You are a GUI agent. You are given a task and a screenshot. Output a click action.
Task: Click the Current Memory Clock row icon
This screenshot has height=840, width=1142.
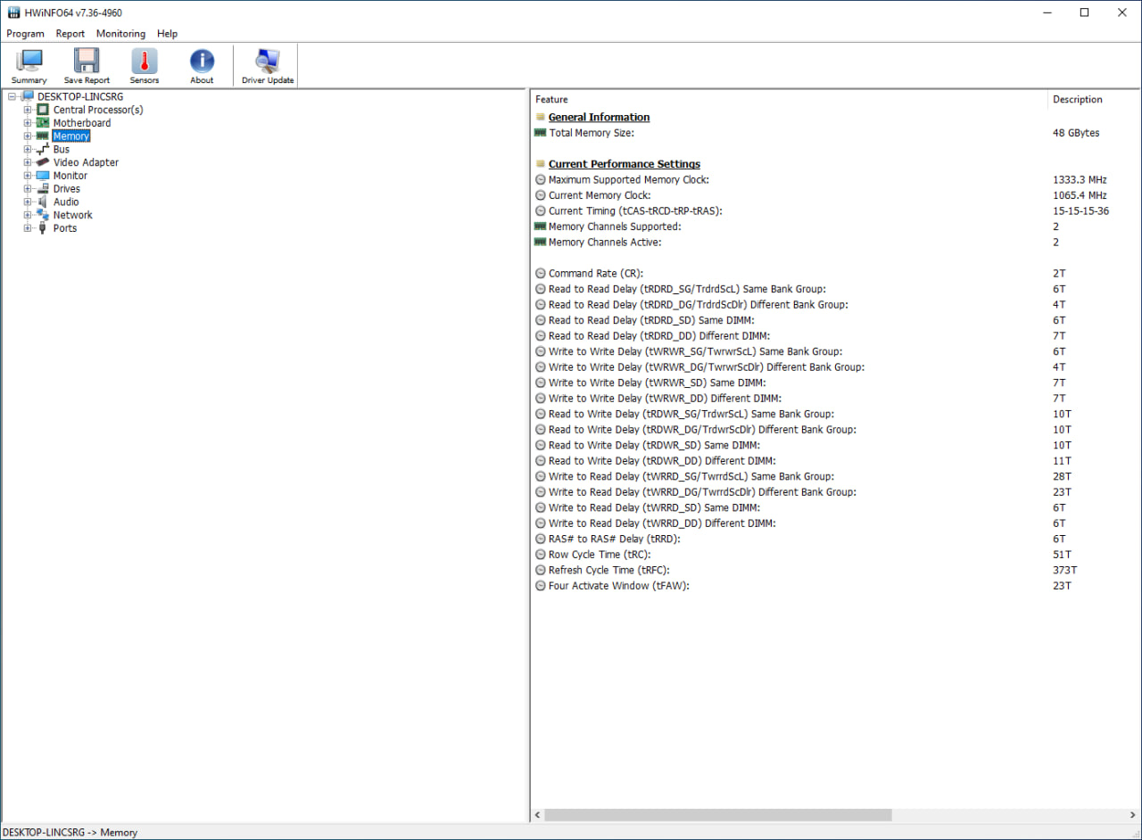coord(540,195)
